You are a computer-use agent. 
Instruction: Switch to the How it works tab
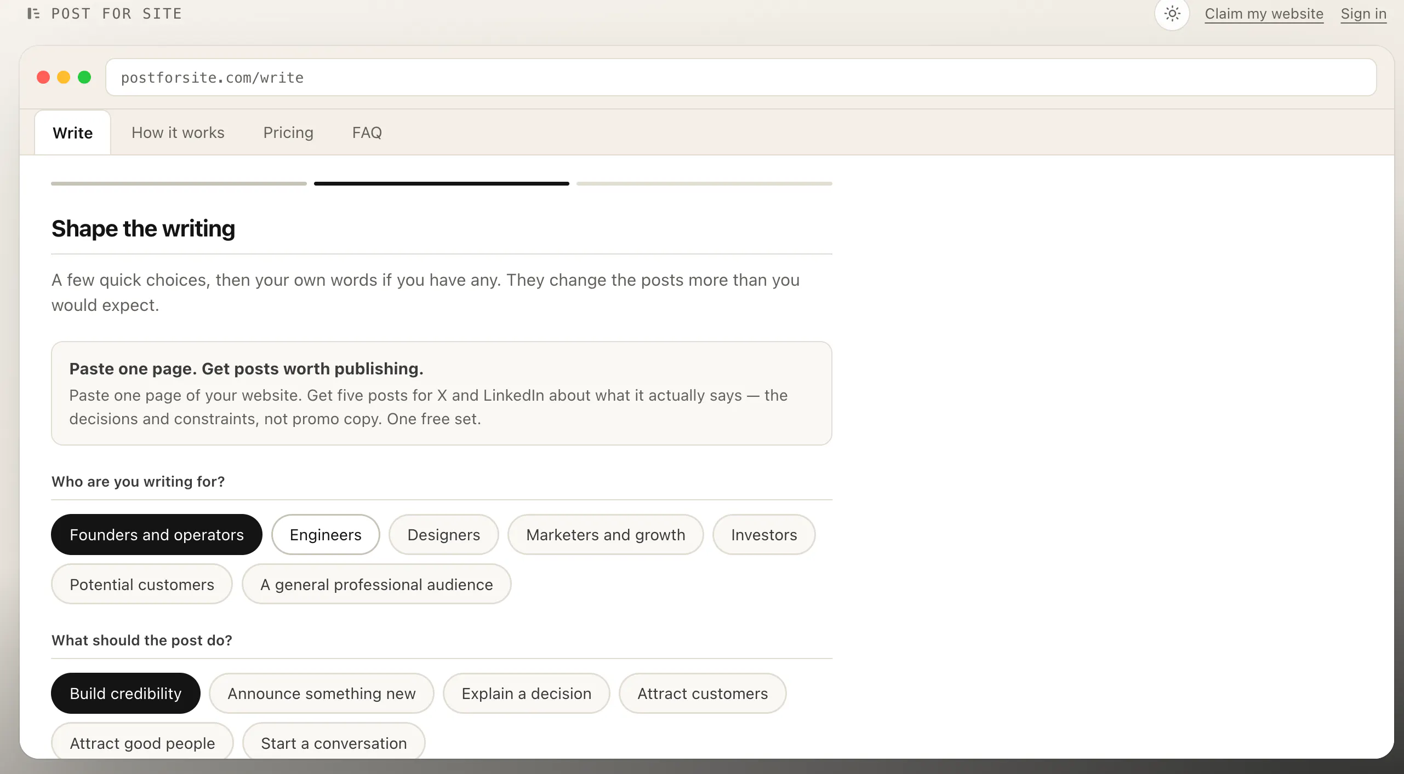(x=178, y=132)
